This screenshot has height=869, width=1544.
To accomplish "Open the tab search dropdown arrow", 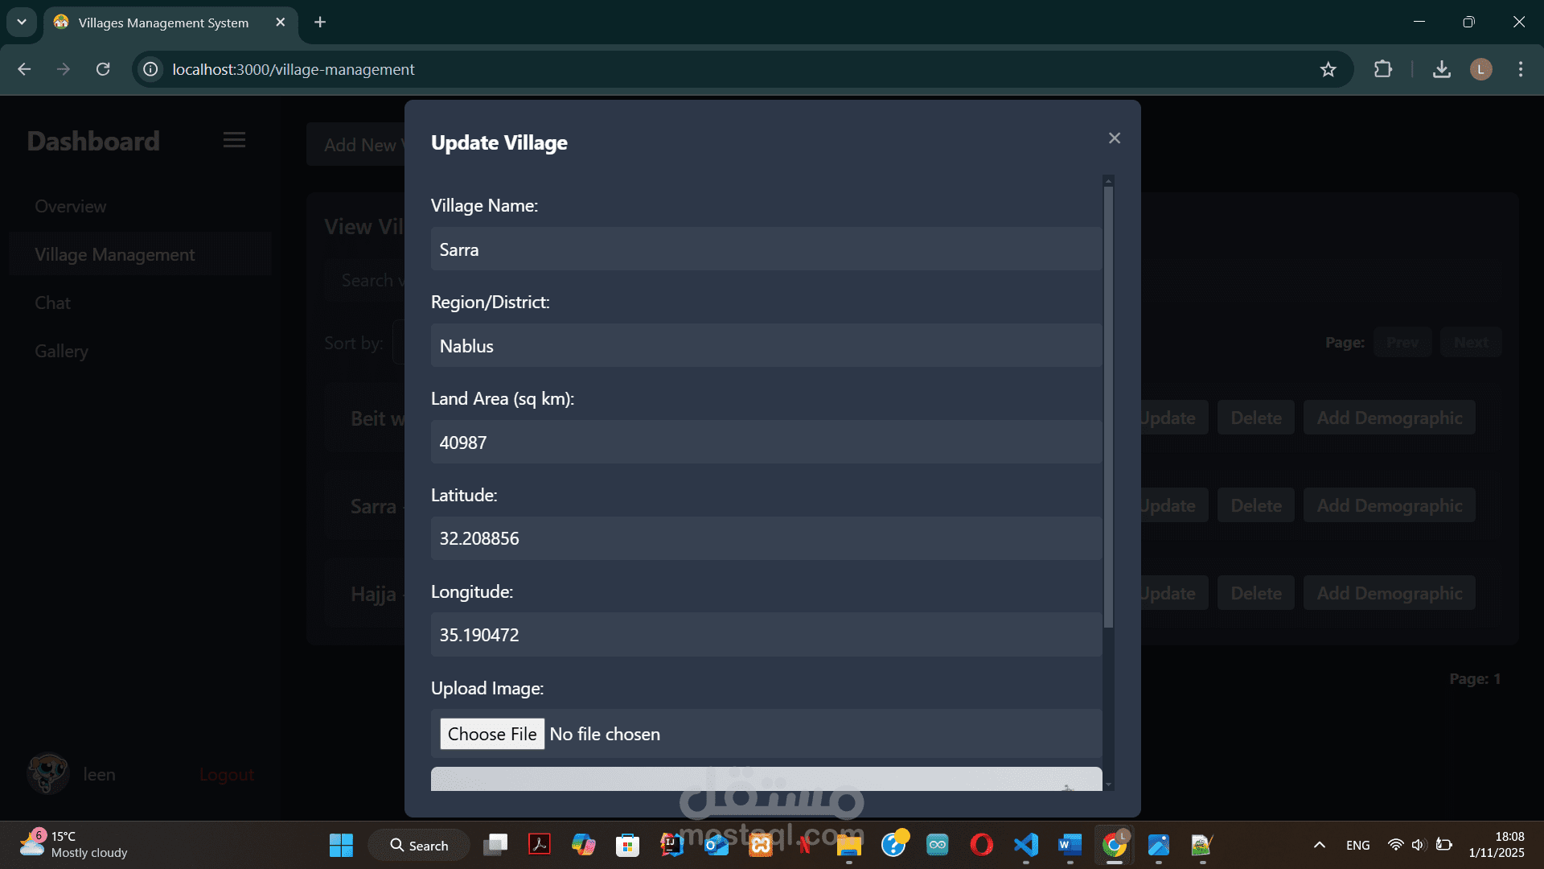I will coord(22,22).
